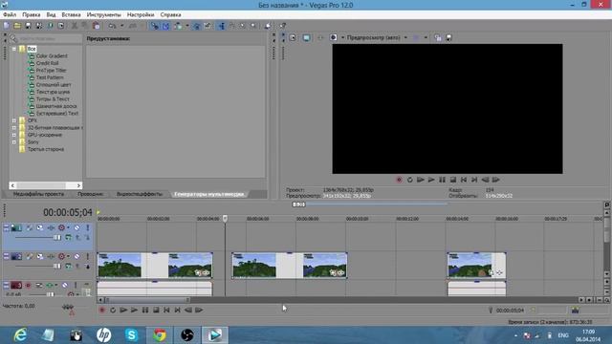This screenshot has width=612, height=344.
Task: Click the Paste clipboard icon
Action: [x=97, y=26]
